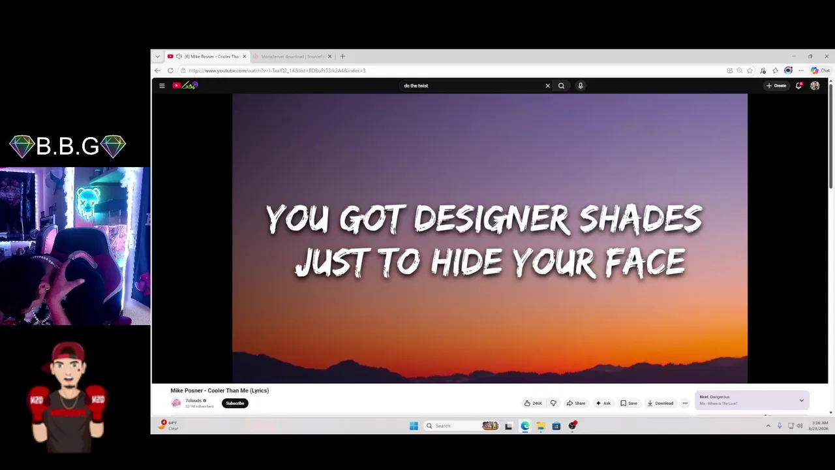This screenshot has width=835, height=470.
Task: Open the weather widget showing 64°F
Action: coord(168,425)
